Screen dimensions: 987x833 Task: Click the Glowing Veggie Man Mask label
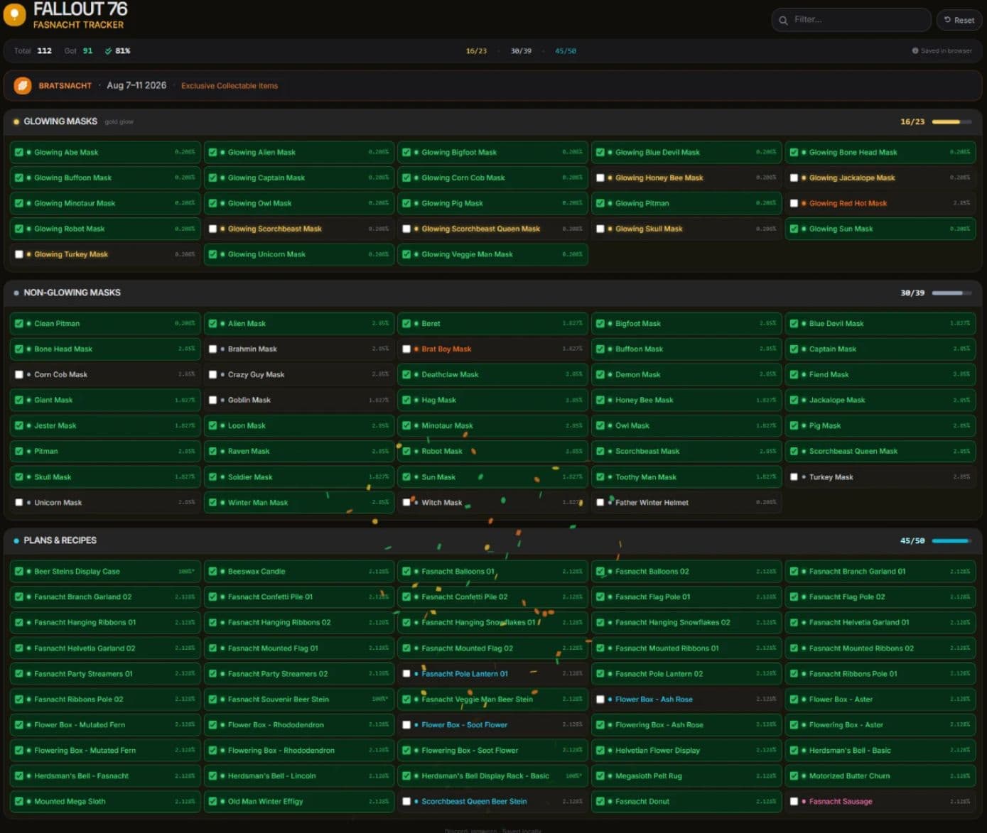[x=467, y=254]
